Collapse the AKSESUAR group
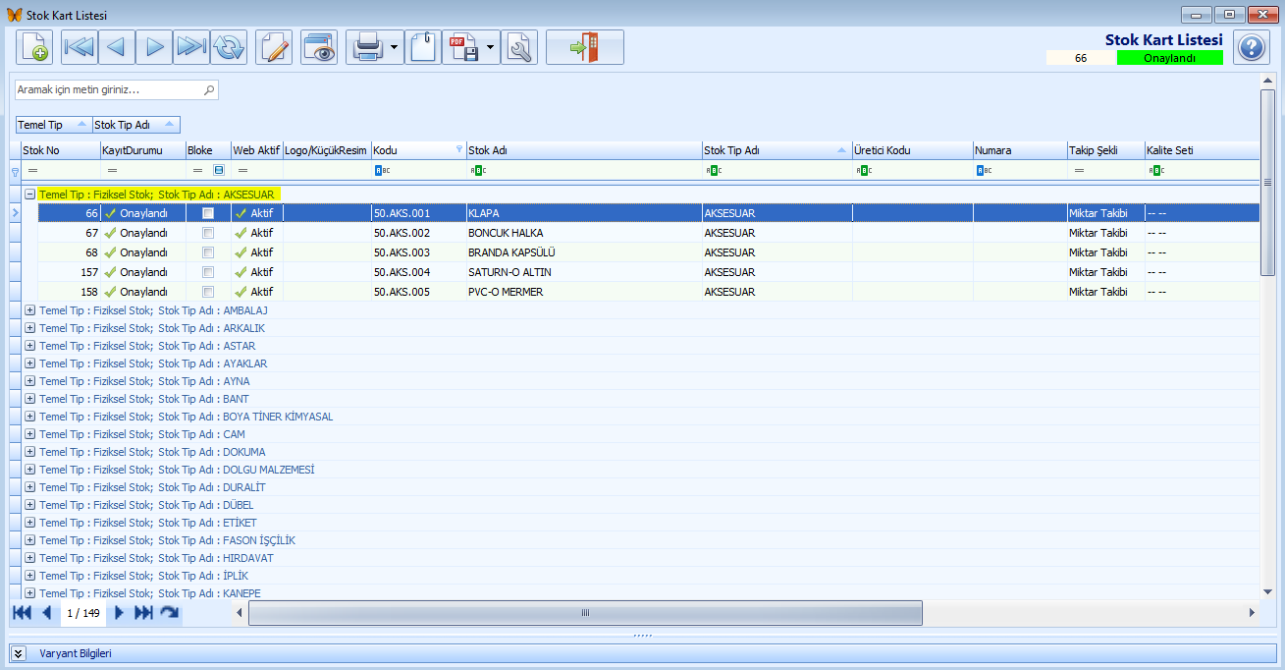 30,195
